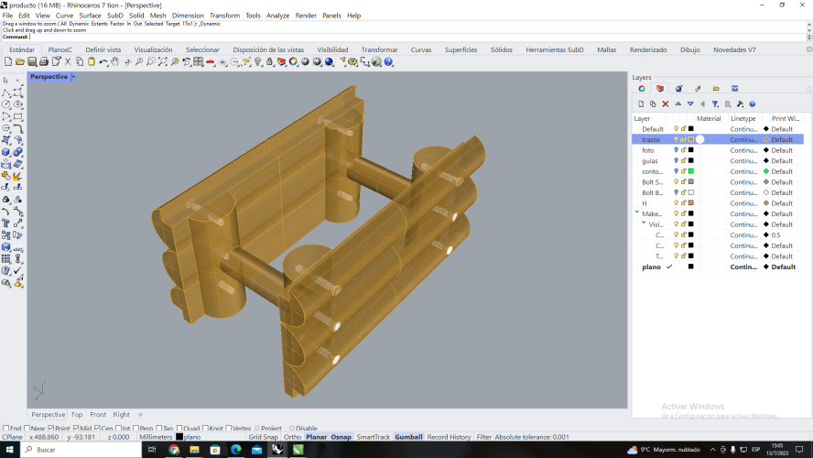Toggle Grid Snap in the status bar
This screenshot has width=813, height=458.
pos(263,437)
